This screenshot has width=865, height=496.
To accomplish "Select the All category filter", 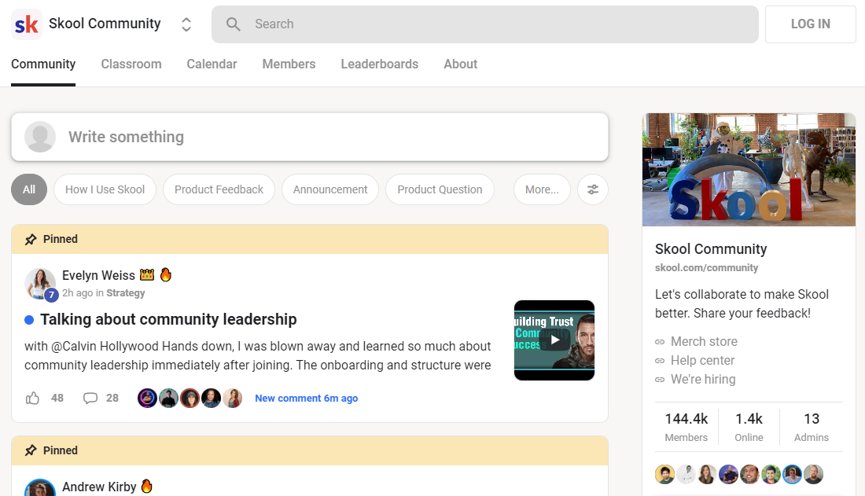I will point(29,189).
